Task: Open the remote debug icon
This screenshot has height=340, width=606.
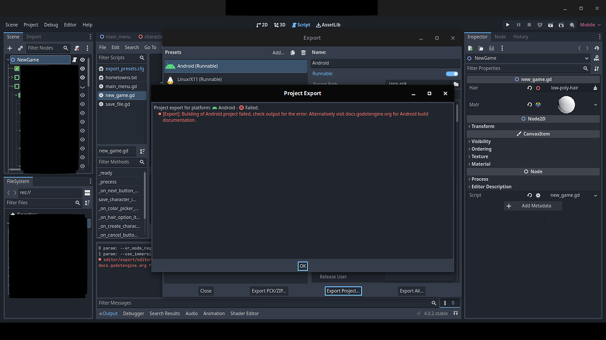Action: [540, 25]
